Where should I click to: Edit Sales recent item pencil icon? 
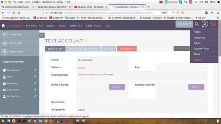click(x=35, y=76)
